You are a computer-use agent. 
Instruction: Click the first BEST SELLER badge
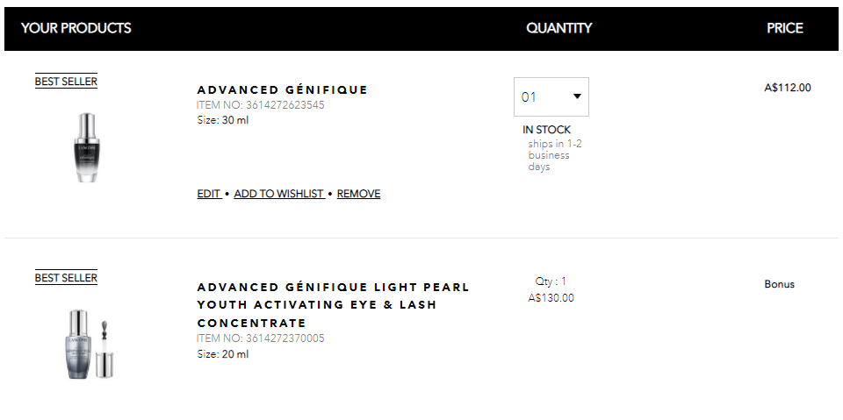(66, 81)
